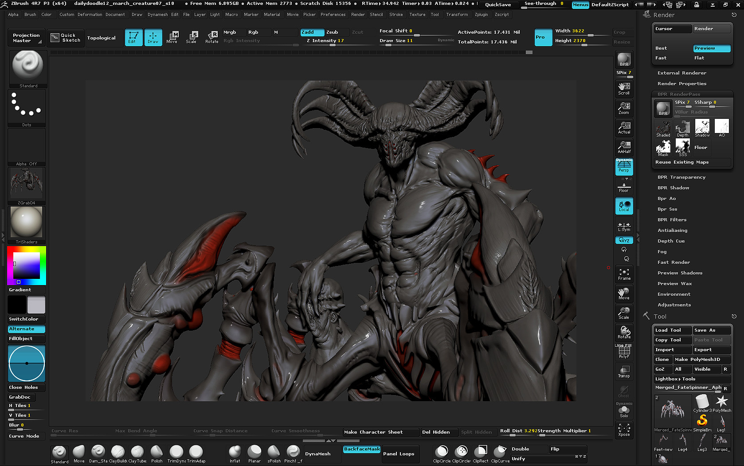The height and width of the screenshot is (466, 744).
Task: Open the Zplugin menu
Action: pyautogui.click(x=481, y=15)
